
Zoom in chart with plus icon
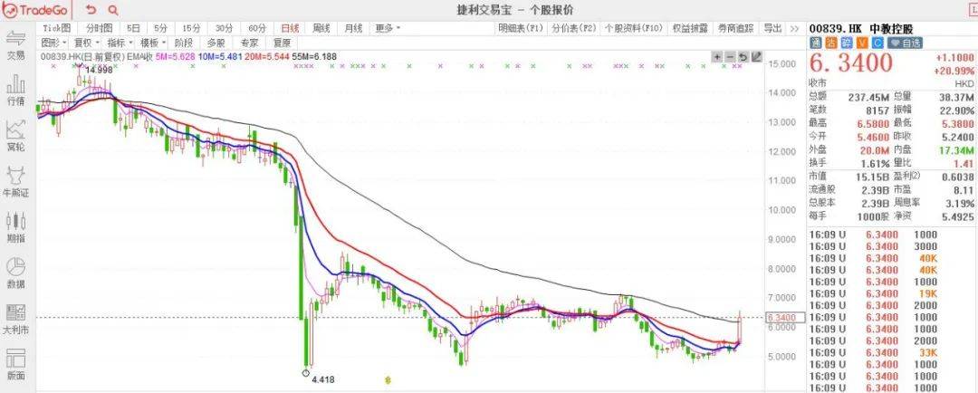pos(717,57)
